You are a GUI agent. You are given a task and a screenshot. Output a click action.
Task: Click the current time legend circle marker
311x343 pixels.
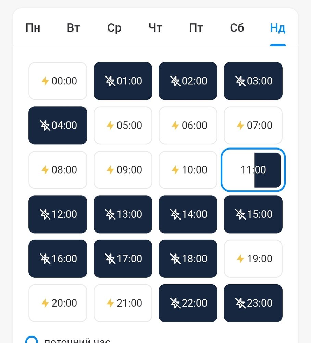[x=32, y=340]
